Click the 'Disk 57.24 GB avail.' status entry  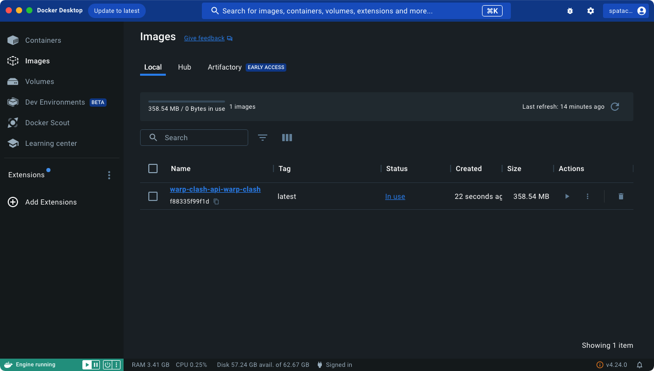tap(263, 365)
